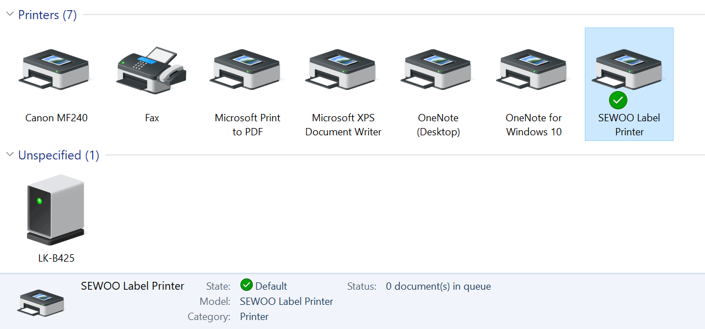Image resolution: width=705 pixels, height=329 pixels.
Task: Click the Unspecified (1) group header
Action: (x=58, y=155)
